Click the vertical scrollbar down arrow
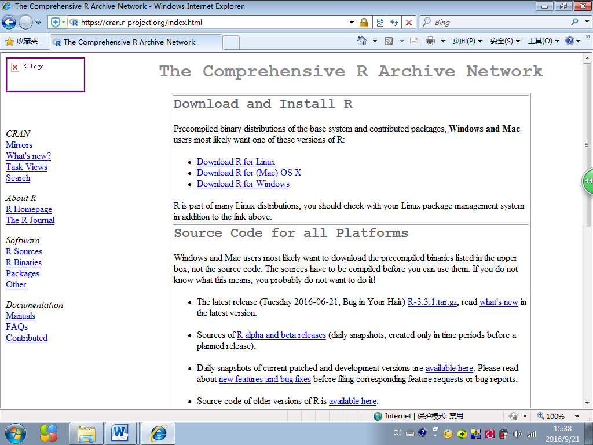 587,403
